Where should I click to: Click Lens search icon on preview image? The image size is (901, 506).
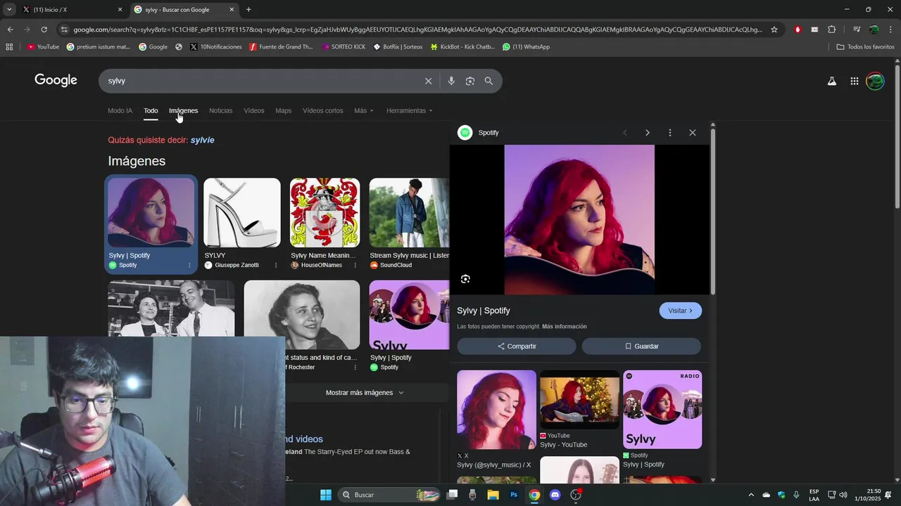tap(465, 279)
